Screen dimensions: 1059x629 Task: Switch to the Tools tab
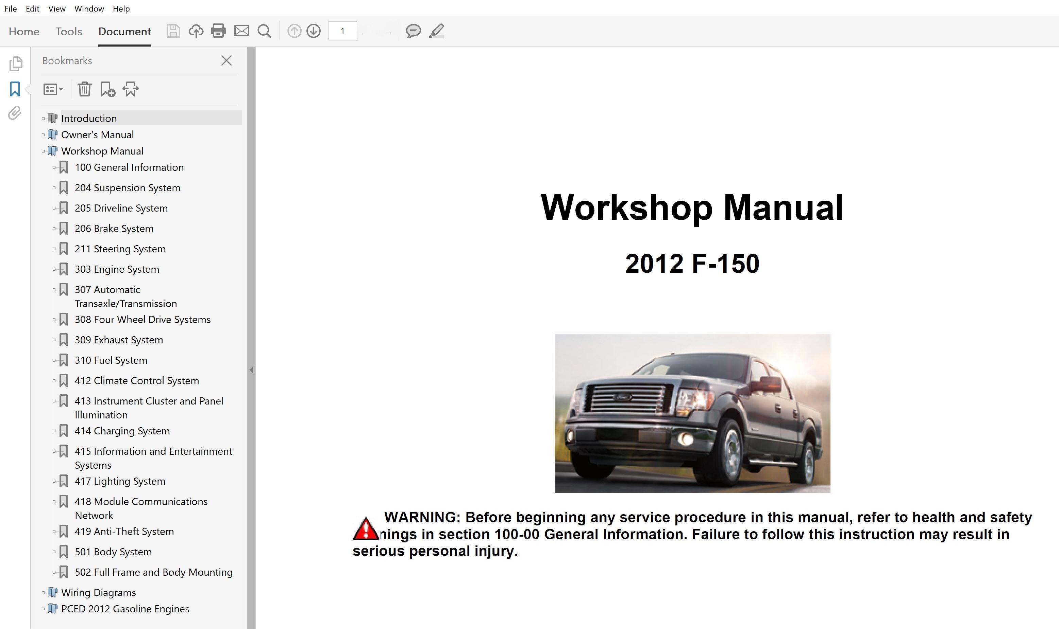[x=68, y=31]
